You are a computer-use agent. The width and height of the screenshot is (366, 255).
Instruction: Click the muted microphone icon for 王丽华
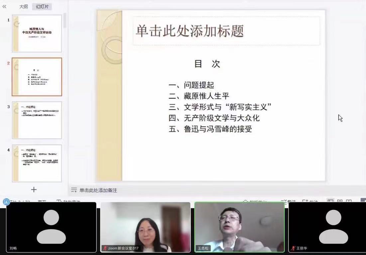coord(293,248)
